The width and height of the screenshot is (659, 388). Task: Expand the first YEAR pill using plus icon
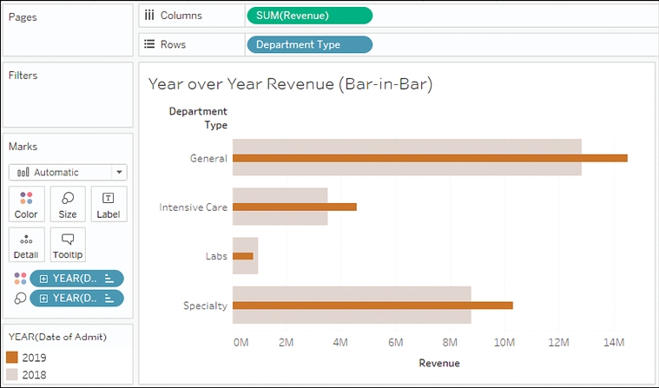43,278
